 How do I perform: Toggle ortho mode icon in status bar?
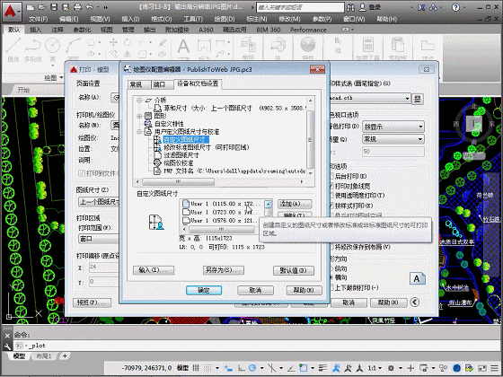pos(241,368)
